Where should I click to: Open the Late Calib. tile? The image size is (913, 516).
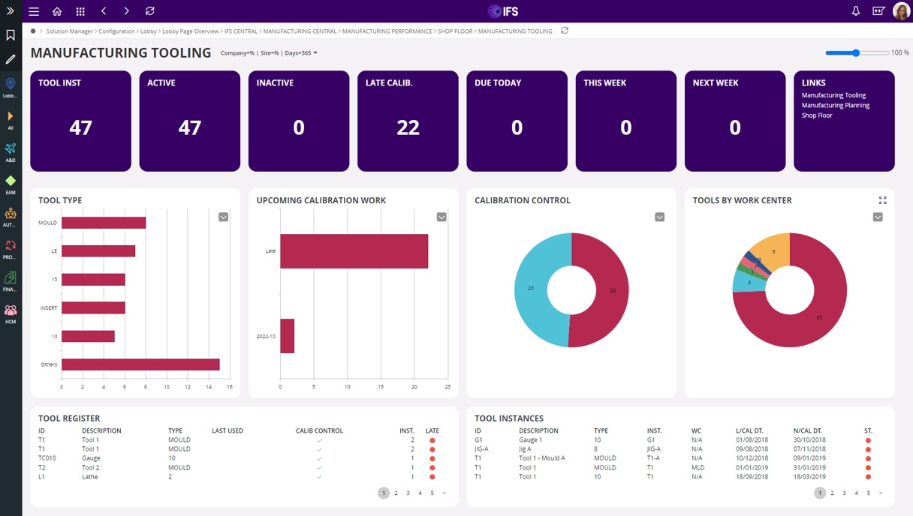(x=408, y=121)
